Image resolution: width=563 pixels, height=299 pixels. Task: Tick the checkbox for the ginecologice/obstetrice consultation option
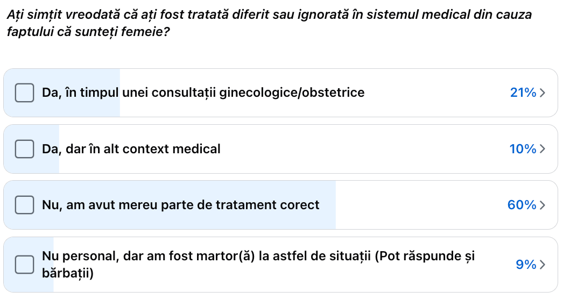pos(24,92)
